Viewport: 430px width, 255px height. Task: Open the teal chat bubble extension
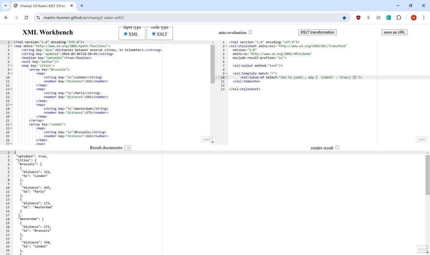(388, 18)
